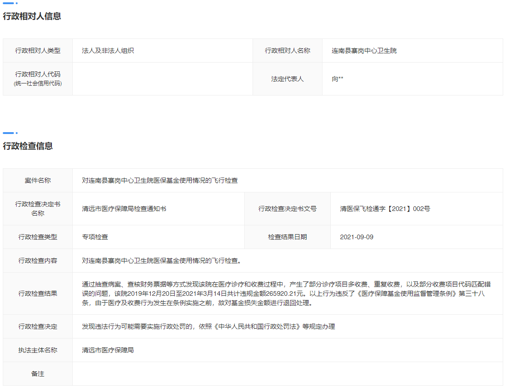The image size is (506, 389).
Task: Click the empty 备注 remarks cell
Action: (x=287, y=374)
